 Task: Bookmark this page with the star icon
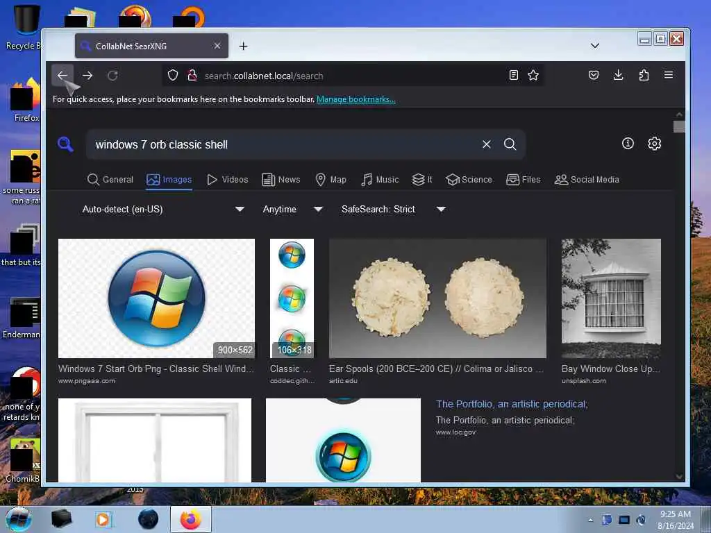coord(533,75)
